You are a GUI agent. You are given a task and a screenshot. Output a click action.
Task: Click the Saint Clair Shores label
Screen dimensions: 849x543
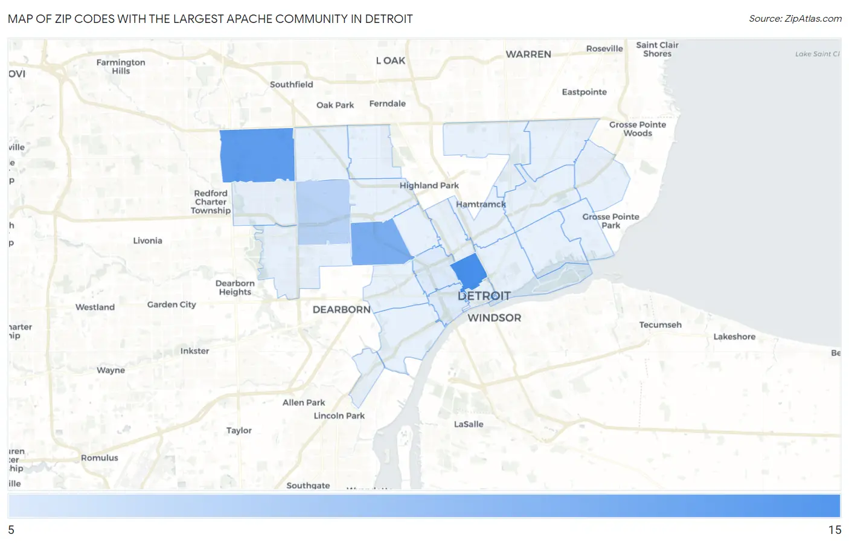[657, 49]
